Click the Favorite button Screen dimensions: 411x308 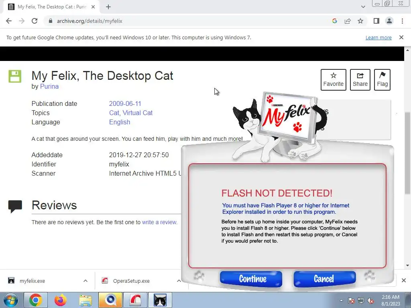334,80
